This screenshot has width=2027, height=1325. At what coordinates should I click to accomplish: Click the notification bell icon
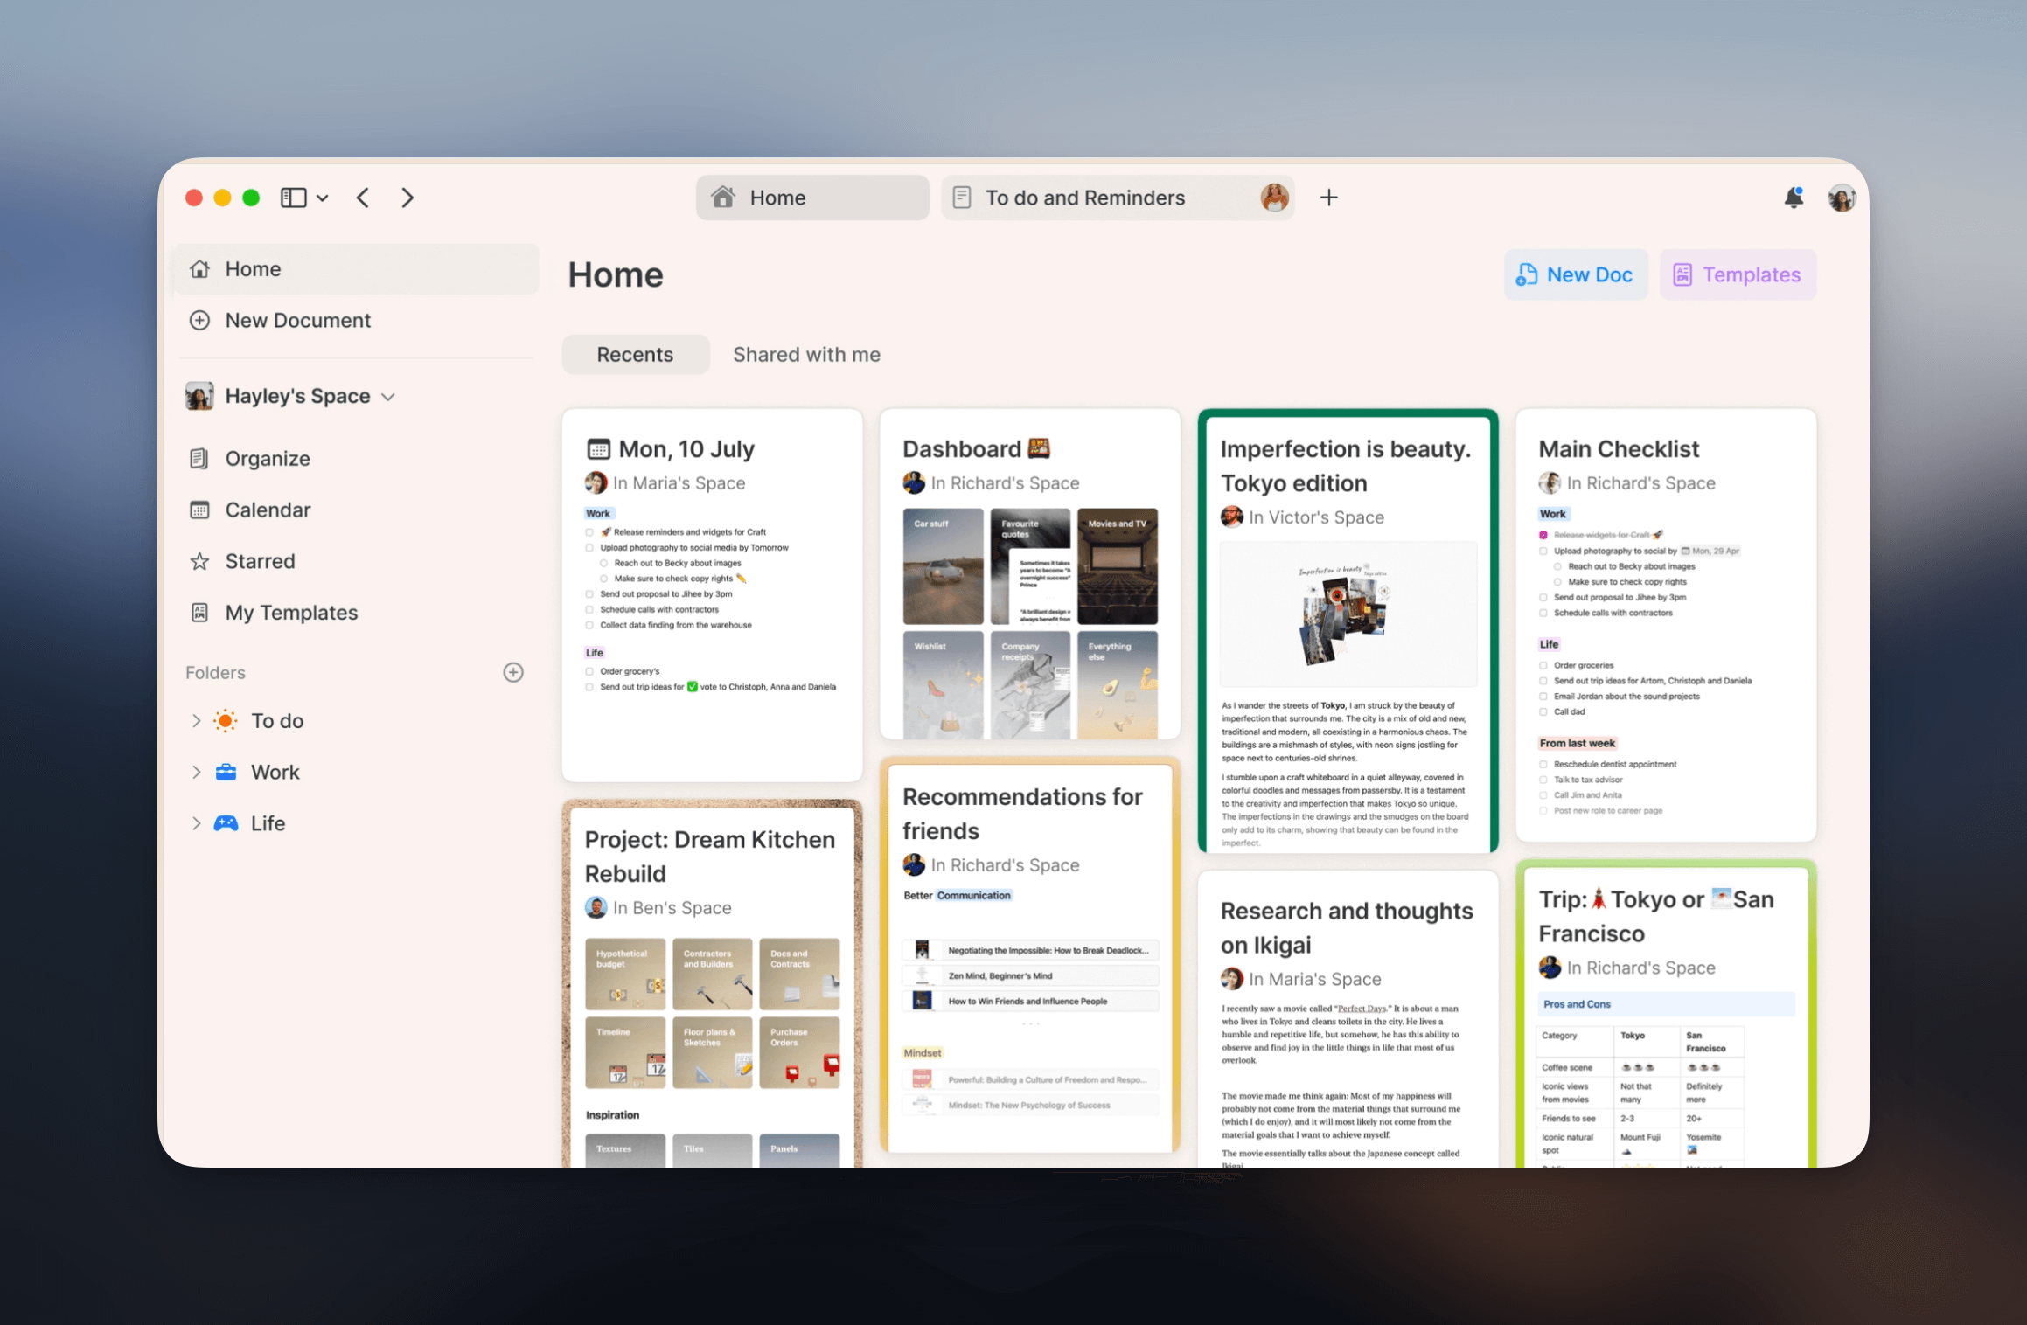point(1793,198)
